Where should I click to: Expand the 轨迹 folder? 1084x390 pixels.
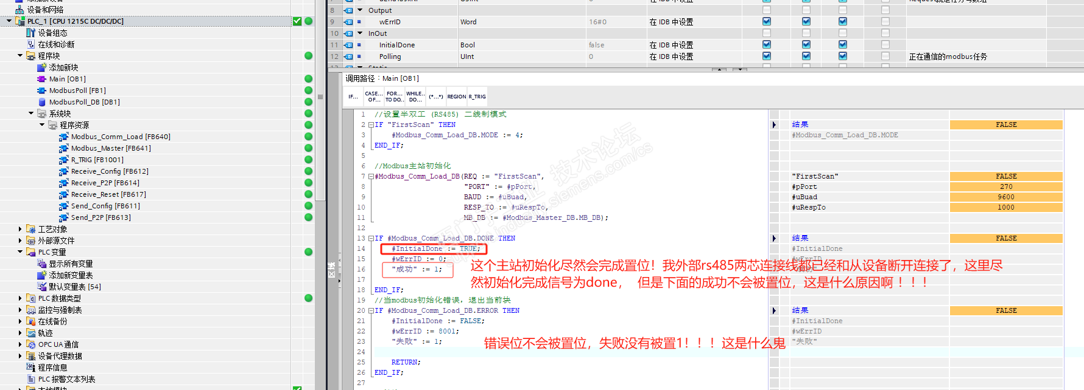click(x=20, y=333)
